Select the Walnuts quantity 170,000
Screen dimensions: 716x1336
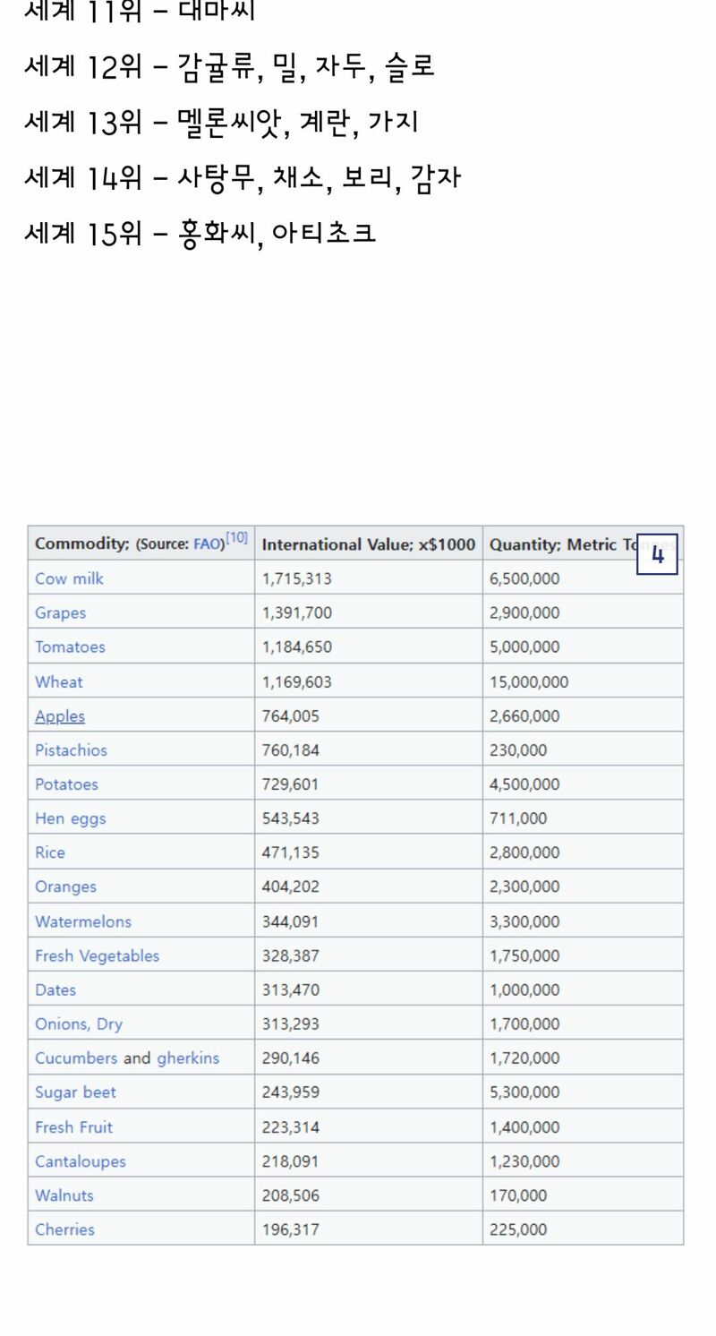pyautogui.click(x=518, y=1195)
